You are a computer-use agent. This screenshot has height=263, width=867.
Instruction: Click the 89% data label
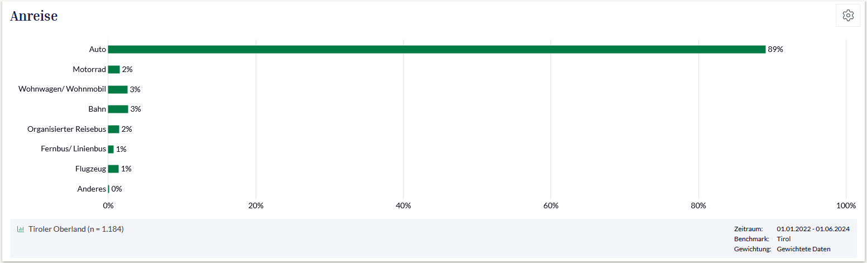click(x=775, y=49)
